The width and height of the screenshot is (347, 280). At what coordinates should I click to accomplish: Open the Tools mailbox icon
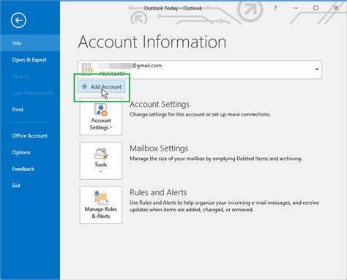101,154
